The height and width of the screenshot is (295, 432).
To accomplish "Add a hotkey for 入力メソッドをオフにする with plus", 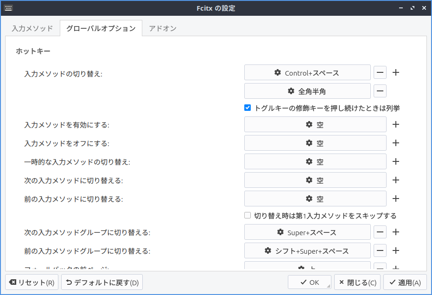I will point(396,143).
